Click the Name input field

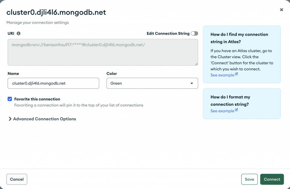(53, 83)
